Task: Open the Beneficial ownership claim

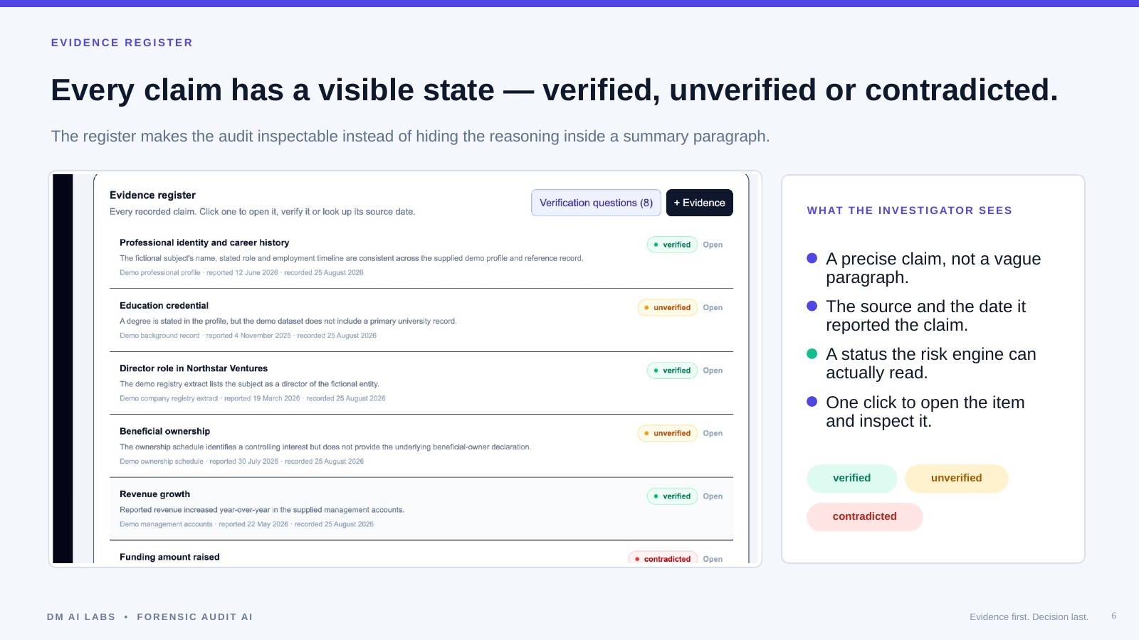Action: click(713, 433)
